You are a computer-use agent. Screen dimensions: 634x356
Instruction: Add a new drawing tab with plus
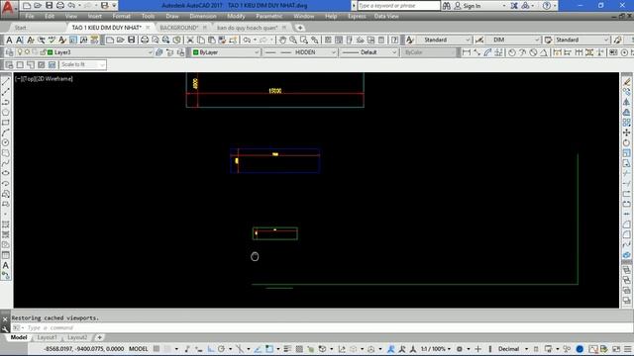[x=299, y=28]
